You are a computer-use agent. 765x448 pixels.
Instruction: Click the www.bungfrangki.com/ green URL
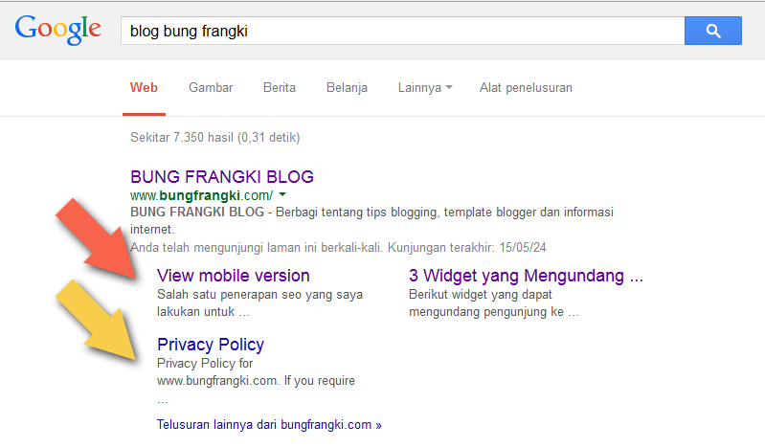tap(201, 195)
